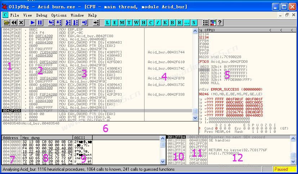Open Memory map with M button
298x174 pixels.
[x=122, y=23]
